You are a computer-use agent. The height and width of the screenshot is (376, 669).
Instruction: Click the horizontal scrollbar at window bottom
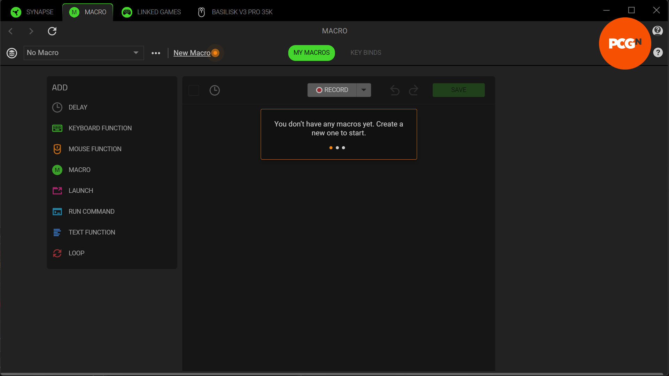pyautogui.click(x=332, y=374)
